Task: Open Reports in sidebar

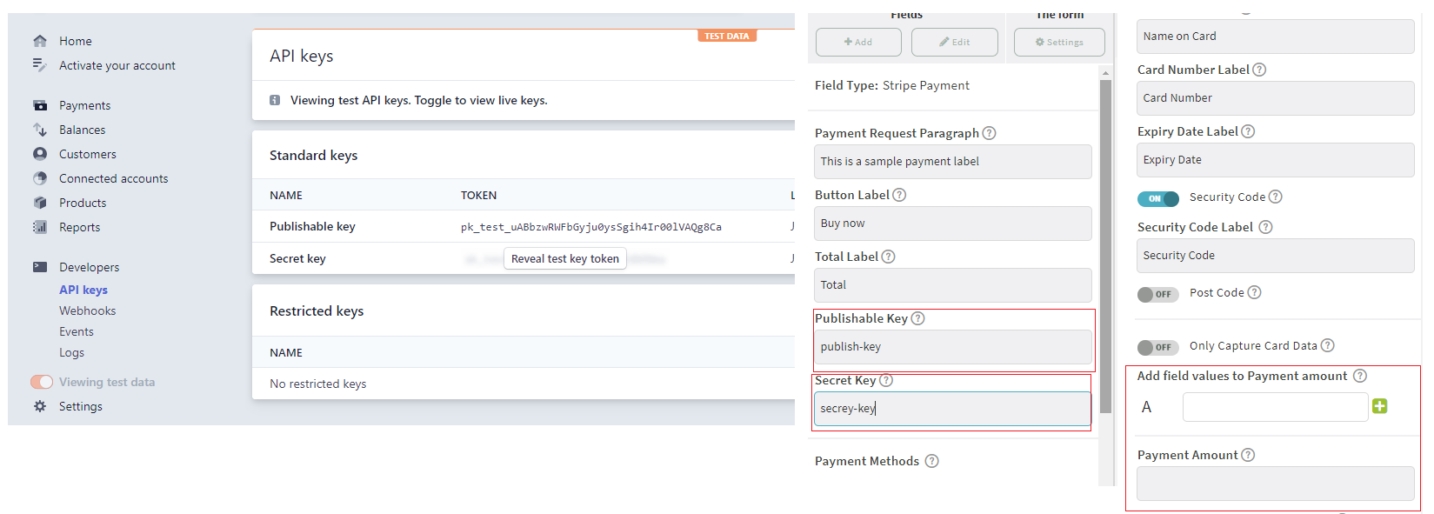Action: click(79, 227)
